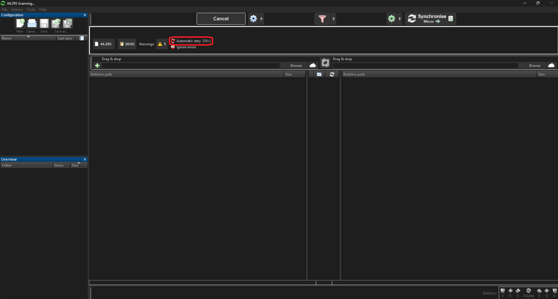Click the Ignore errors icon

click(173, 47)
